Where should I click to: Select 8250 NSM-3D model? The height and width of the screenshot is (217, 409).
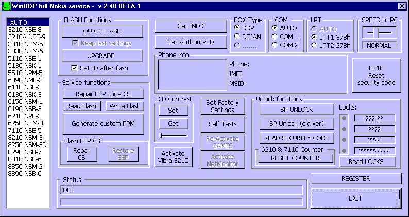pyautogui.click(x=28, y=144)
